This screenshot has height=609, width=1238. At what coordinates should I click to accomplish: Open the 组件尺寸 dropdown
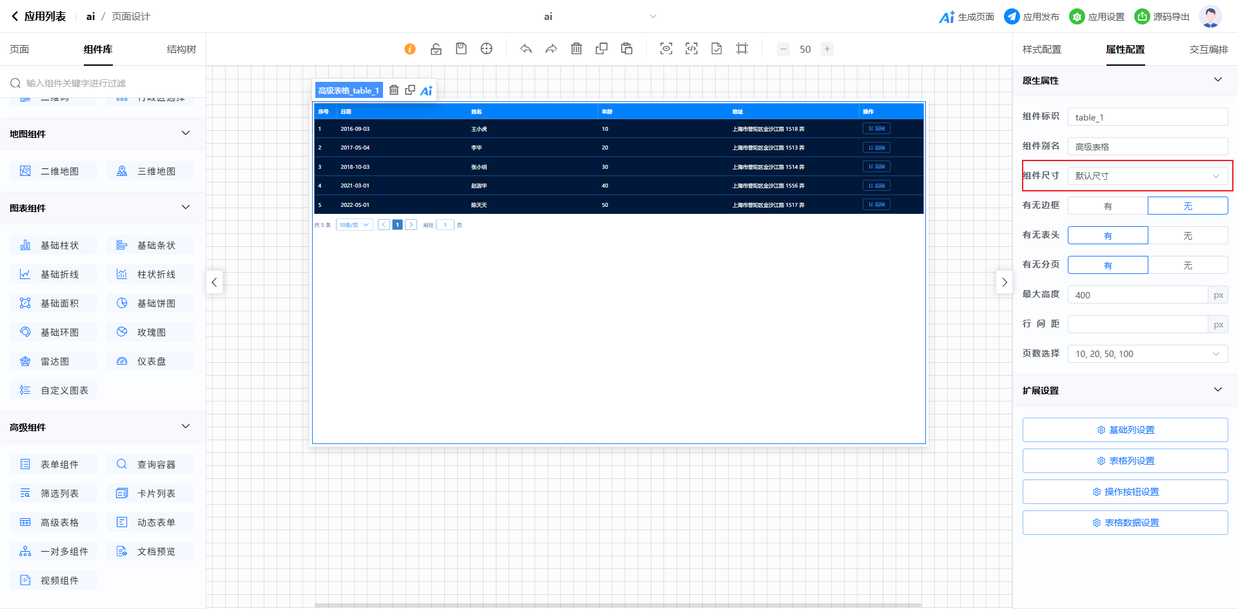[1148, 176]
